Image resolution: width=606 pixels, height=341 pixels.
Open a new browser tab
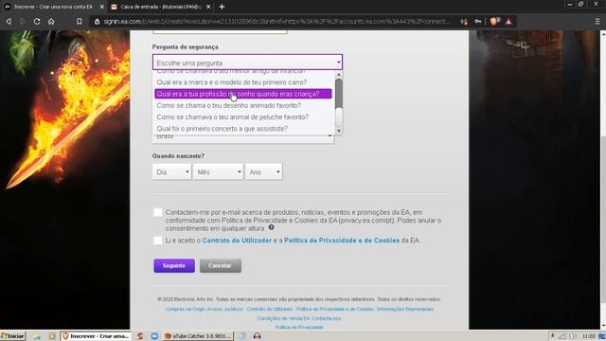[x=222, y=7]
